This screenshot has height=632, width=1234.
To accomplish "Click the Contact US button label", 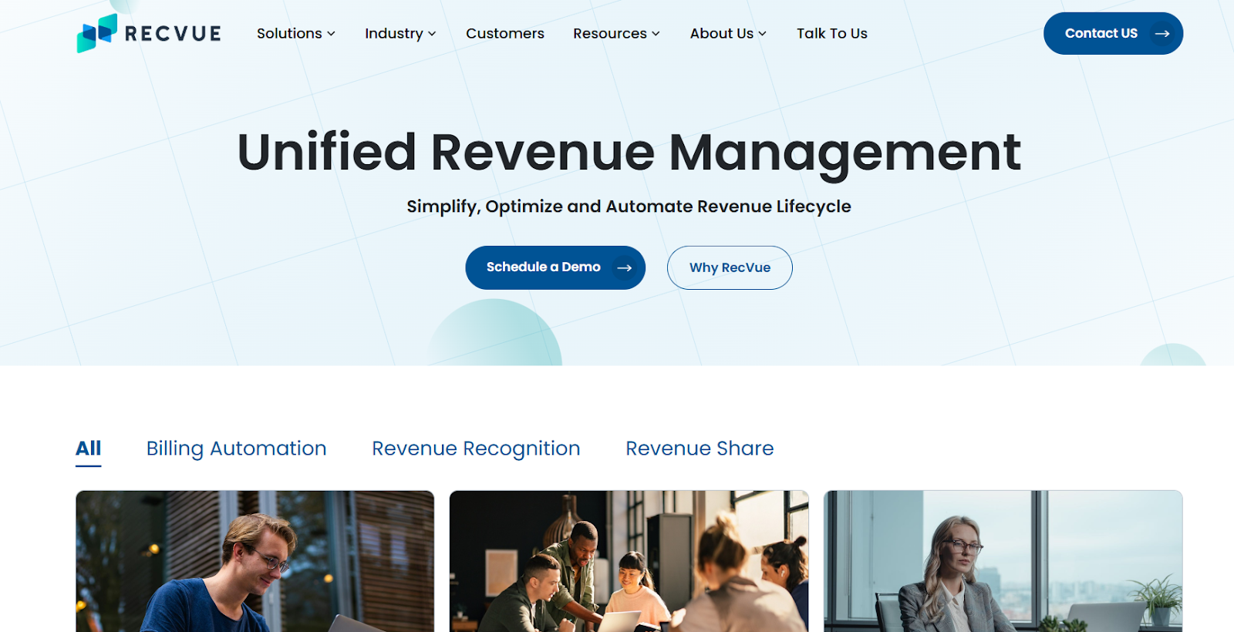I will [x=1101, y=33].
